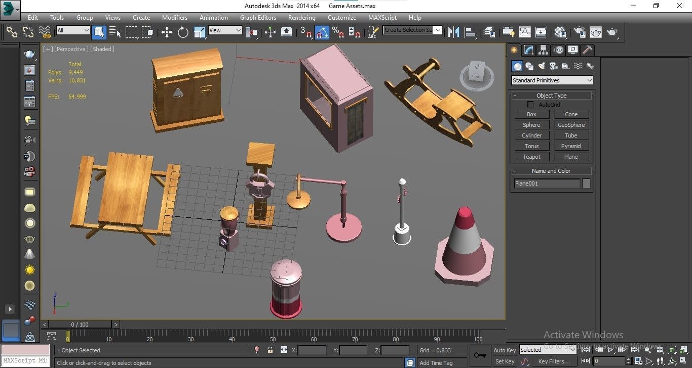
Task: Switch to the Display panel tab
Action: coord(573,50)
